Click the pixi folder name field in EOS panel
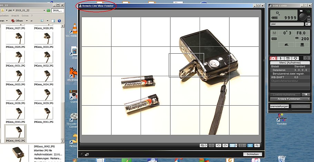Image resolution: width=314 pixels, height=162 pixels. [287, 24]
